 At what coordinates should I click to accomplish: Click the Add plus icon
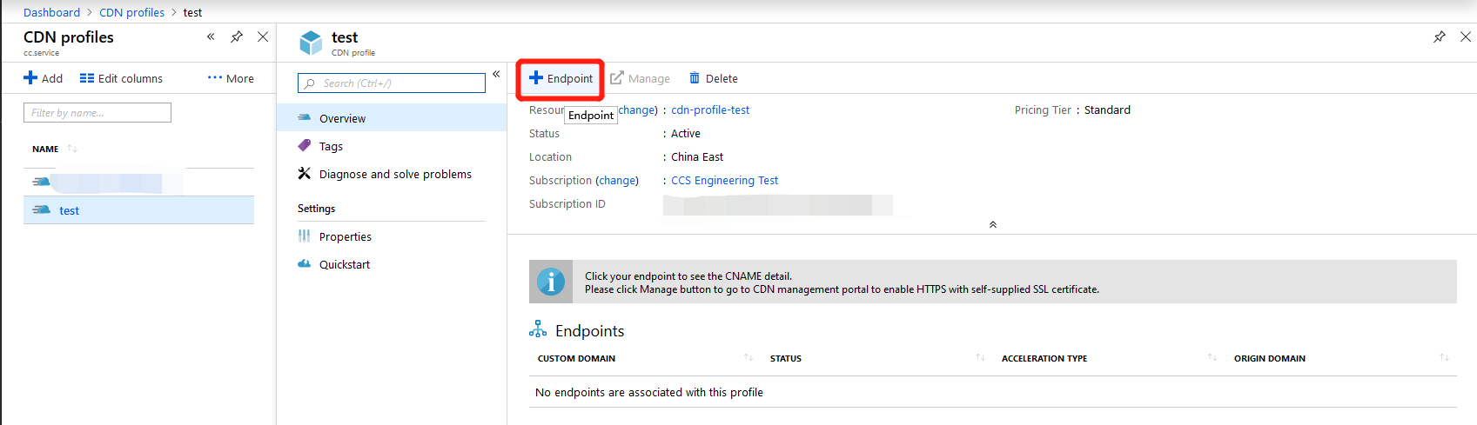tap(30, 78)
